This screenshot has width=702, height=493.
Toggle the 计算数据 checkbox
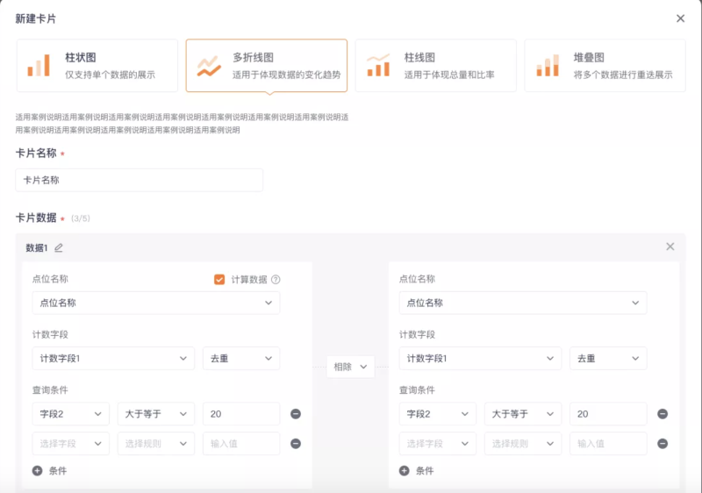pos(219,280)
